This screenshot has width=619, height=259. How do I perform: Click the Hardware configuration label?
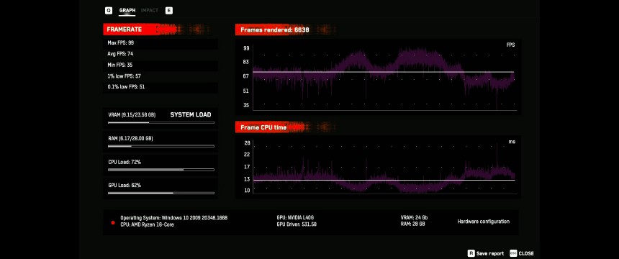(483, 222)
